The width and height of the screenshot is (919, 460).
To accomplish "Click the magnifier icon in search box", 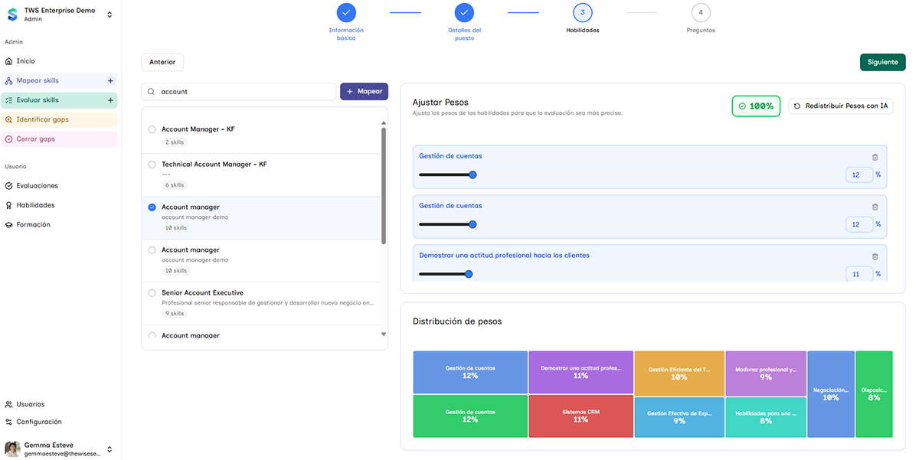I will pyautogui.click(x=152, y=92).
